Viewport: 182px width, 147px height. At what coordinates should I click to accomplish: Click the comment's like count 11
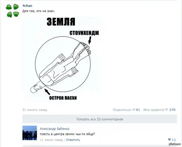(x=174, y=140)
